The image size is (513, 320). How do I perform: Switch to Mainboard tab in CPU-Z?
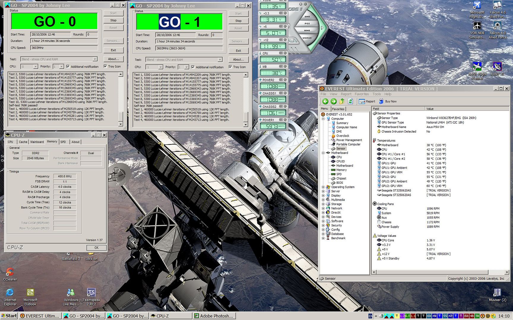point(37,142)
